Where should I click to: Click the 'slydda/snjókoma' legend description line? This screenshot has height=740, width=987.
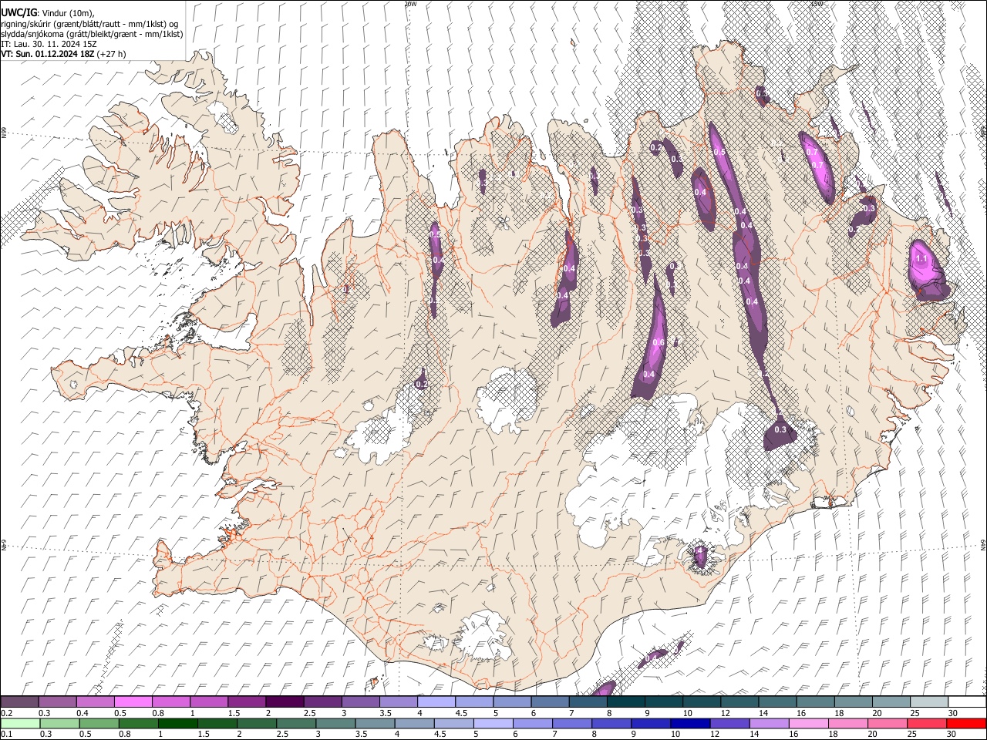[x=92, y=34]
